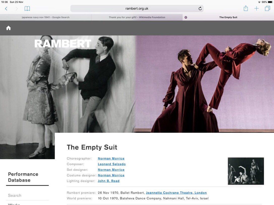Click the 'Rambert premiere:' label
The width and height of the screenshot is (274, 205).
pos(81,193)
